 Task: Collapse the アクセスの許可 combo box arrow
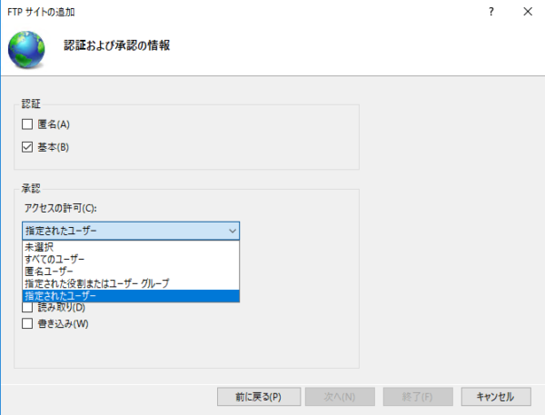233,231
